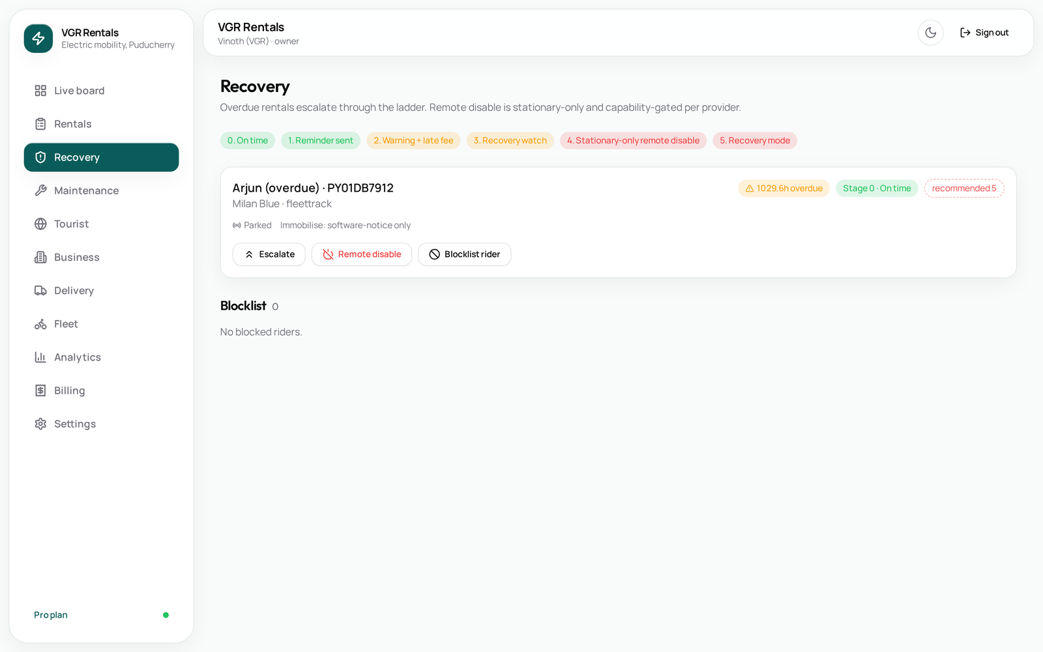Viewport: 1043px width, 652px height.
Task: Toggle dark mode with moon button
Action: (930, 33)
